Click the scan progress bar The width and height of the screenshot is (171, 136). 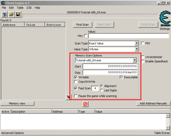(x=90, y=16)
